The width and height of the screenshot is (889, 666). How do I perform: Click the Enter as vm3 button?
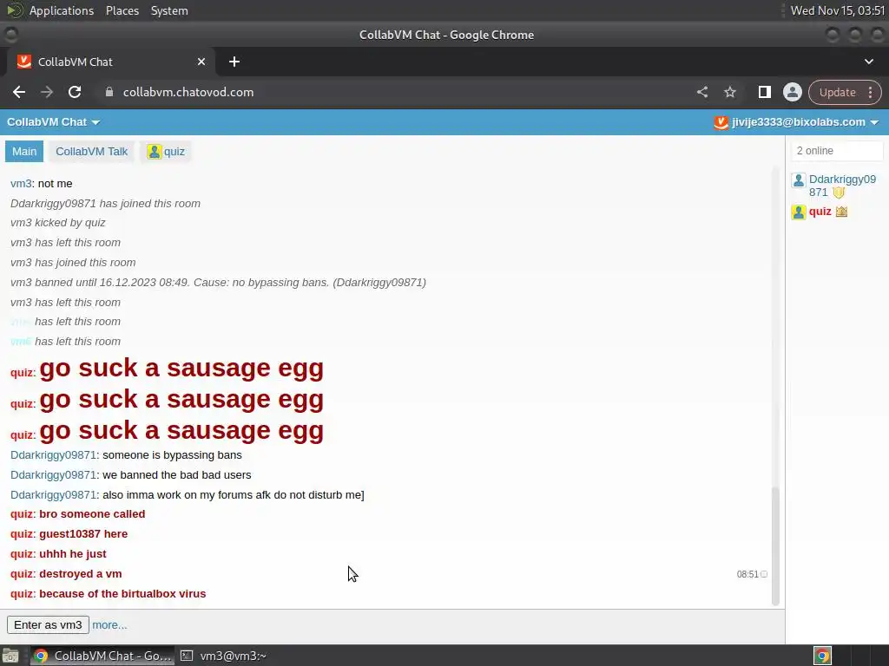pos(48,624)
